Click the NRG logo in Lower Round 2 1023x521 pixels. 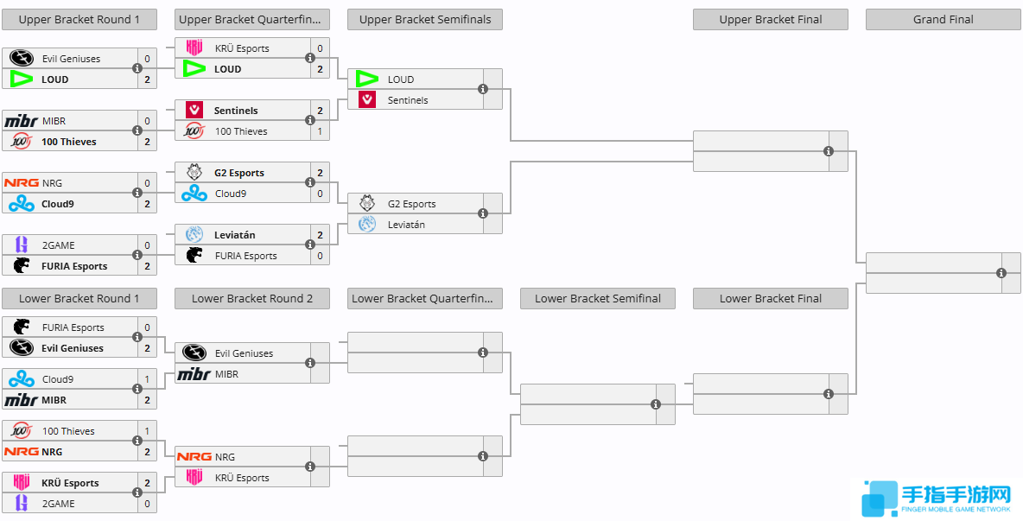click(194, 457)
